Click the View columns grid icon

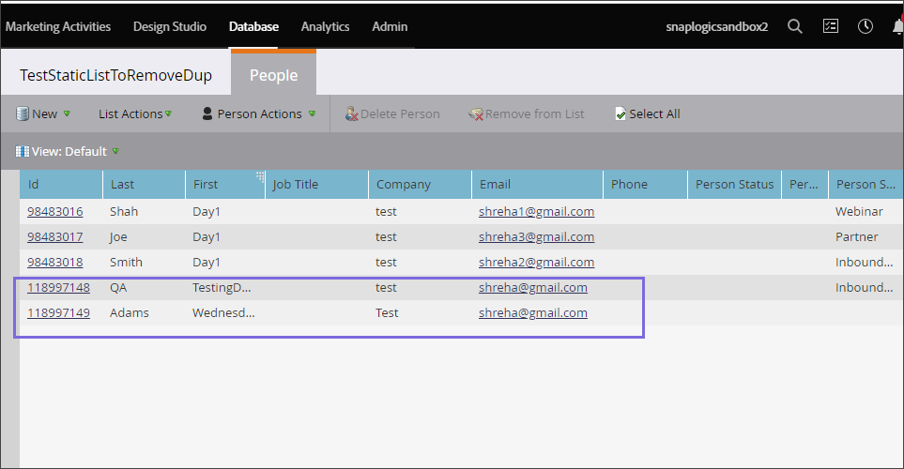pyautogui.click(x=22, y=152)
